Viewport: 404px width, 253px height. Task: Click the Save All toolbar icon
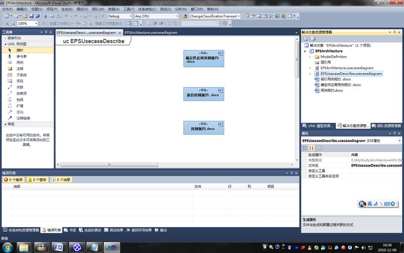click(37, 16)
